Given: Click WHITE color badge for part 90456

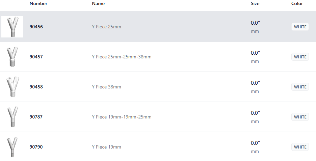Looking at the screenshot, I should tap(300, 27).
